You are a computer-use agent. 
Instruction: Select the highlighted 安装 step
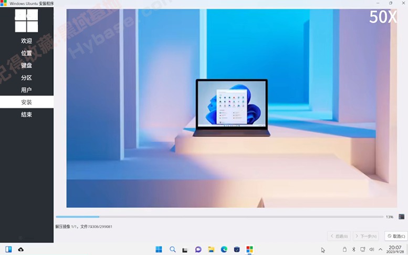[27, 102]
